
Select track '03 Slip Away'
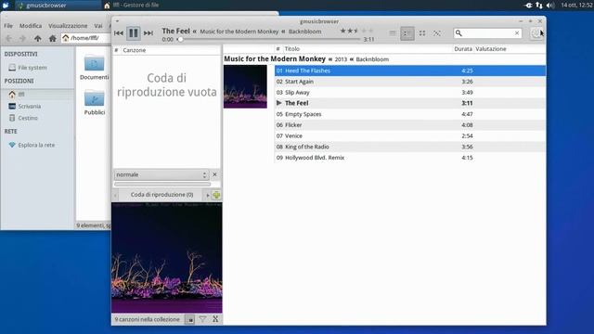tap(410, 93)
